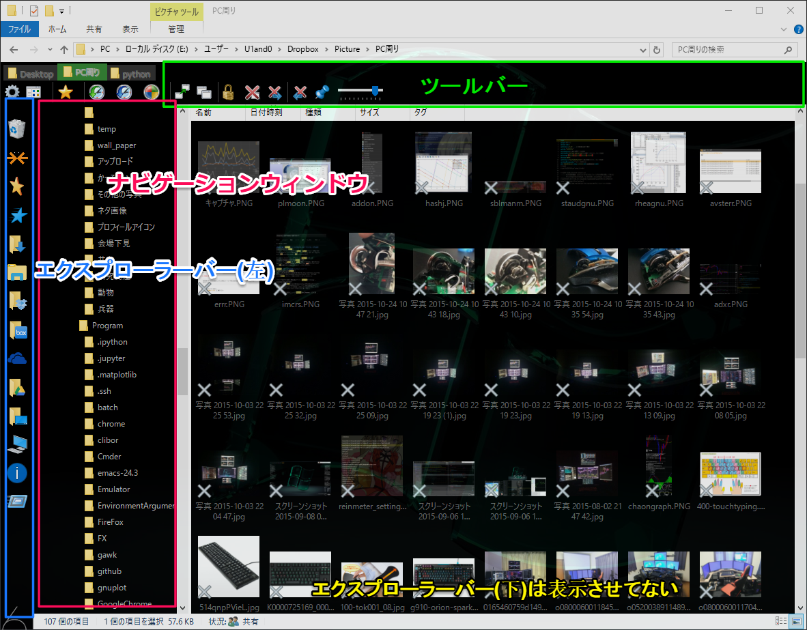
Task: Open the Recycle Bin sidebar icon
Action: [17, 129]
